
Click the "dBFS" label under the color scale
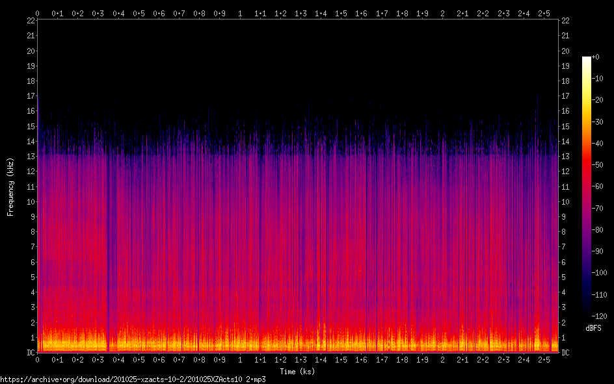593,328
